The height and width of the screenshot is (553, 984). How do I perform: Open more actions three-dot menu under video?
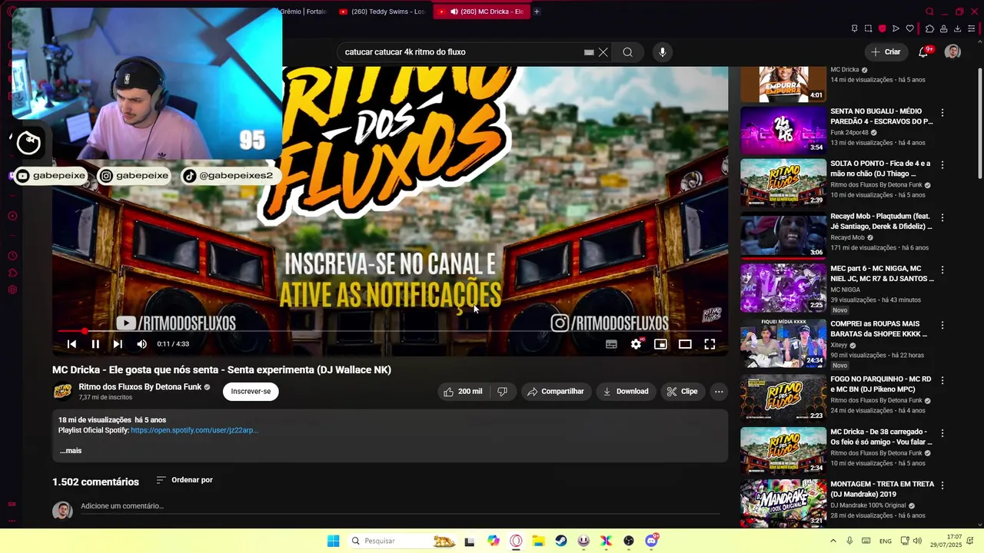coord(719,392)
